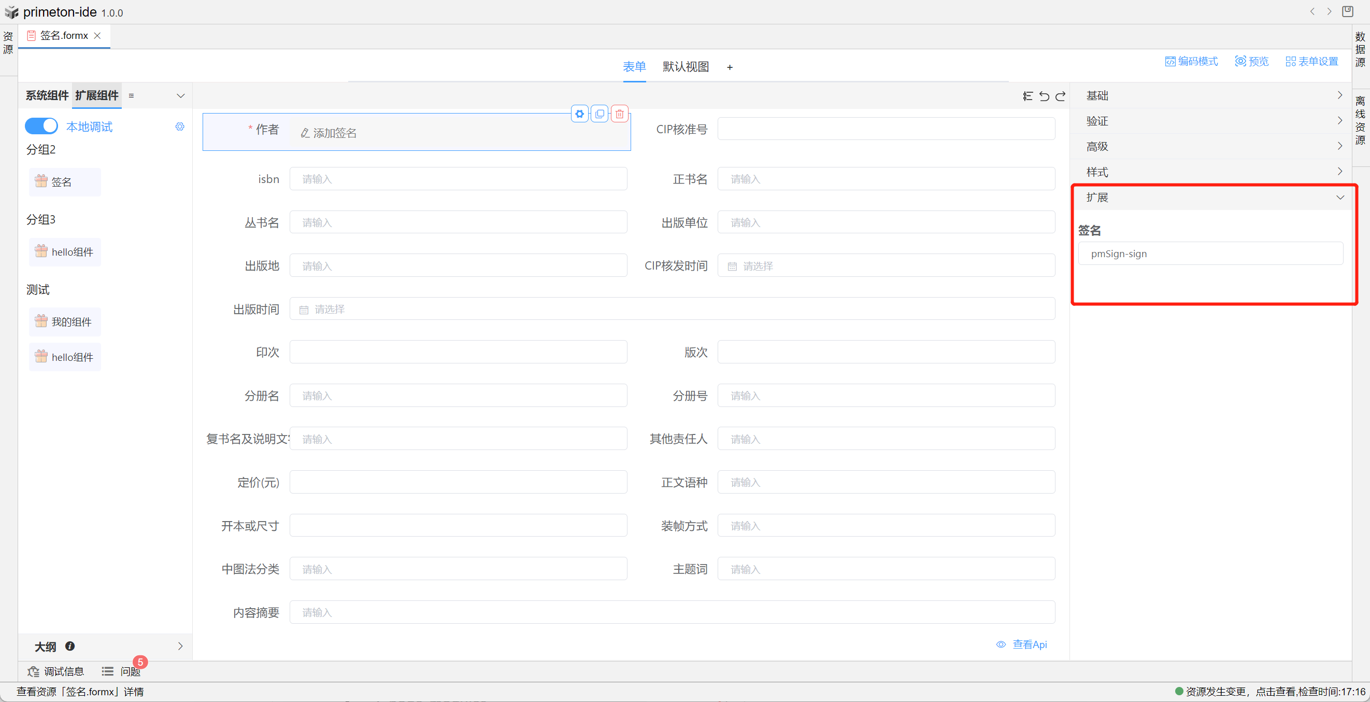Image resolution: width=1370 pixels, height=702 pixels.
Task: Open local debug settings gear icon
Action: 180,127
